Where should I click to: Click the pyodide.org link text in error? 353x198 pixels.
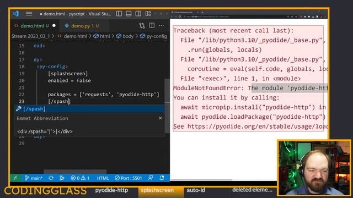(258, 127)
